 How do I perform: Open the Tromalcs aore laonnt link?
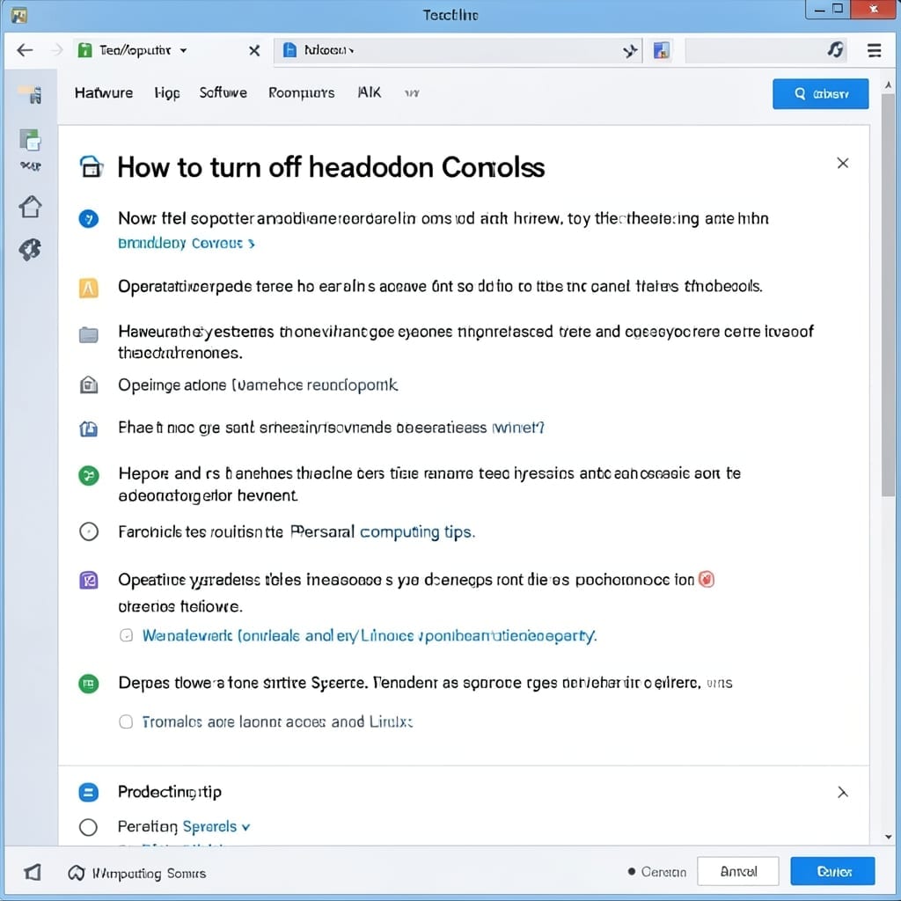277,722
